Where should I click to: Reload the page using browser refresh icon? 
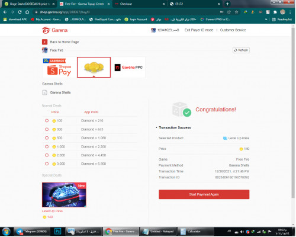20,12
